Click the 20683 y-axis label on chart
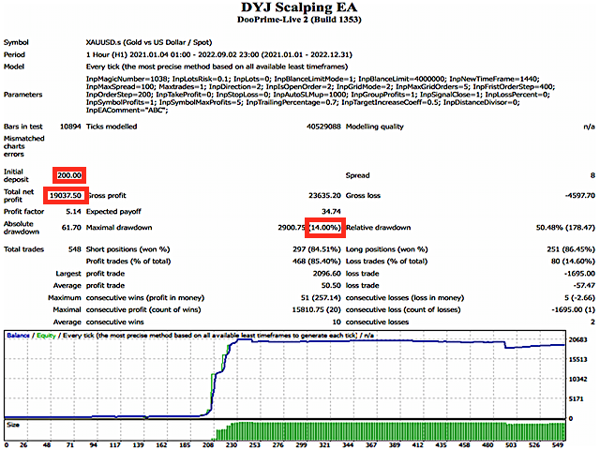Image resolution: width=600 pixels, height=450 pixels. click(x=577, y=339)
